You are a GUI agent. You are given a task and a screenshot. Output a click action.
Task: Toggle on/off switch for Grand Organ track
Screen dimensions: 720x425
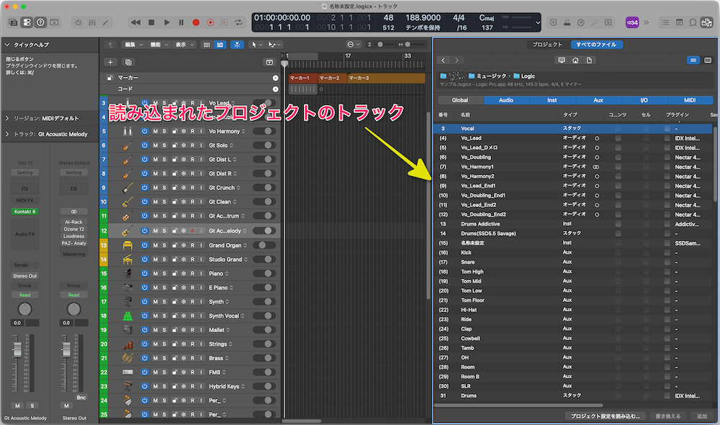click(264, 245)
